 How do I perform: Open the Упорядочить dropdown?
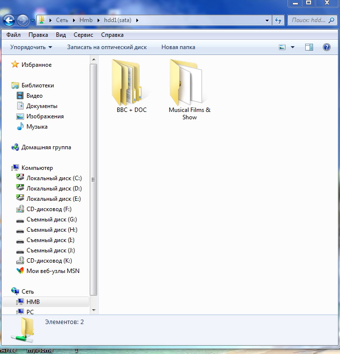coord(31,47)
